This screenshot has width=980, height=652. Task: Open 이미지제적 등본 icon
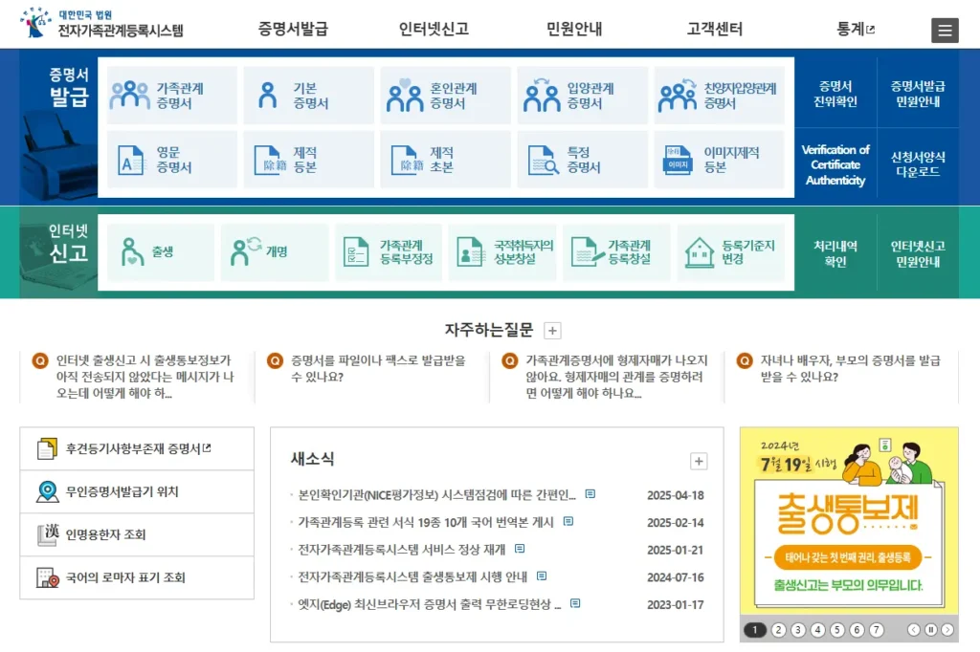click(679, 160)
